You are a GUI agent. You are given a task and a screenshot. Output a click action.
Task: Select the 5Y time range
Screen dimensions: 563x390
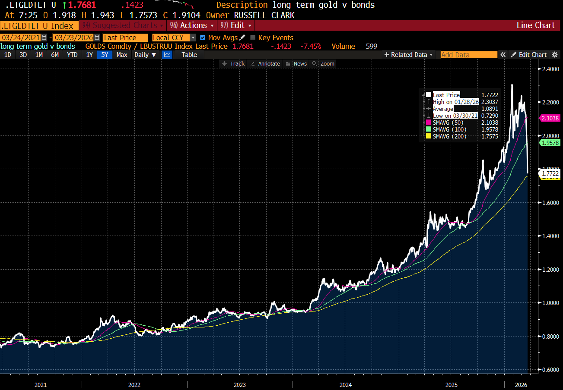coord(105,55)
